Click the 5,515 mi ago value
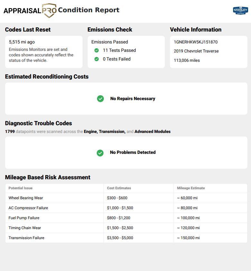 22,42
